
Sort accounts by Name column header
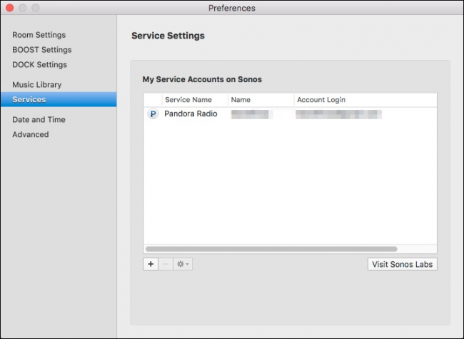click(x=241, y=100)
